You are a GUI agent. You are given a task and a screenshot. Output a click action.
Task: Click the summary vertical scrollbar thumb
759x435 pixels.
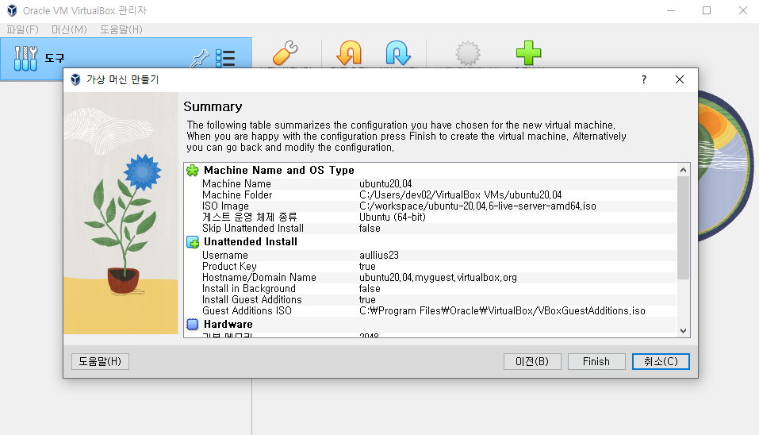click(683, 228)
